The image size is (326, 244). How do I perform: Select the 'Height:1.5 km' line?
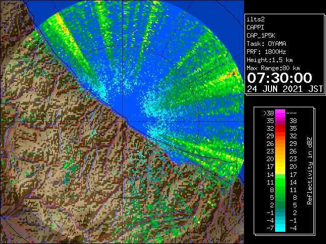[x=269, y=60]
